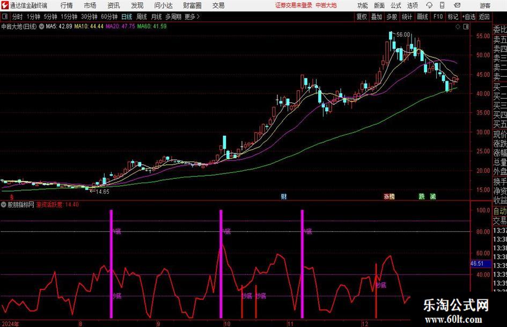This screenshot has height=327, width=507.
Task: Expand the 更多 periods dropdown
Action: pos(192,17)
